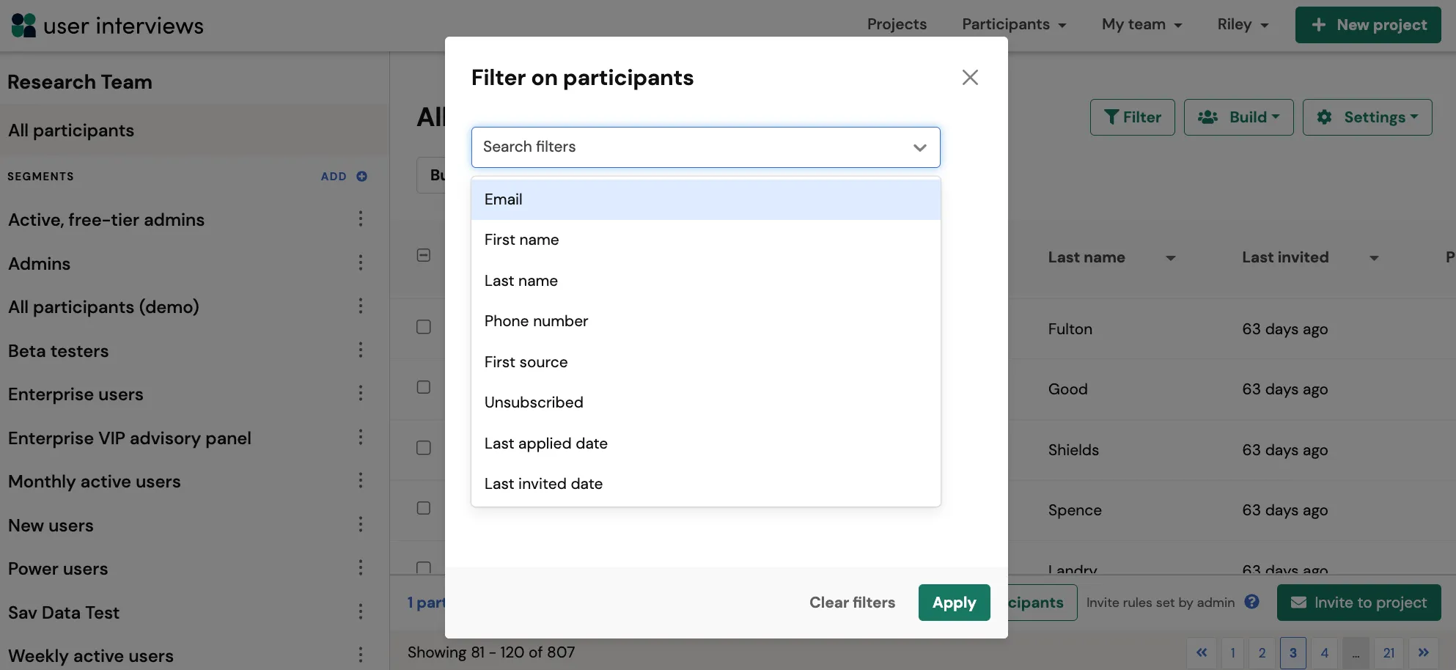
Task: Open the Admins segment
Action: (x=40, y=264)
